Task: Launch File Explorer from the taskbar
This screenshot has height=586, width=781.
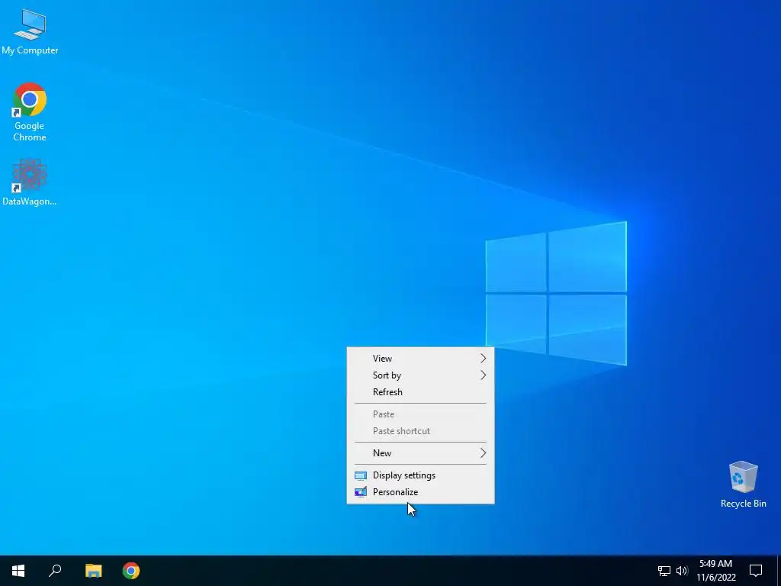Action: click(93, 571)
